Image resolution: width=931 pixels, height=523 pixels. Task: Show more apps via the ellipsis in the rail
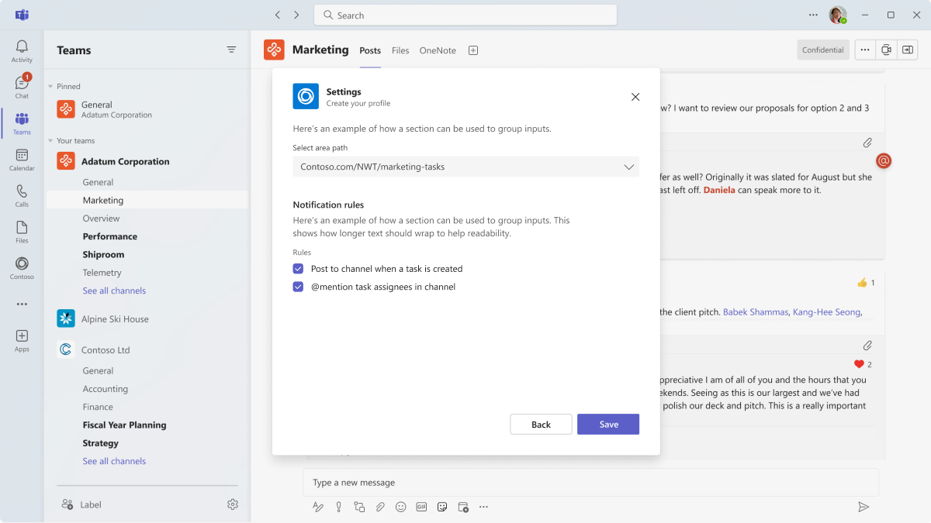coord(22,305)
